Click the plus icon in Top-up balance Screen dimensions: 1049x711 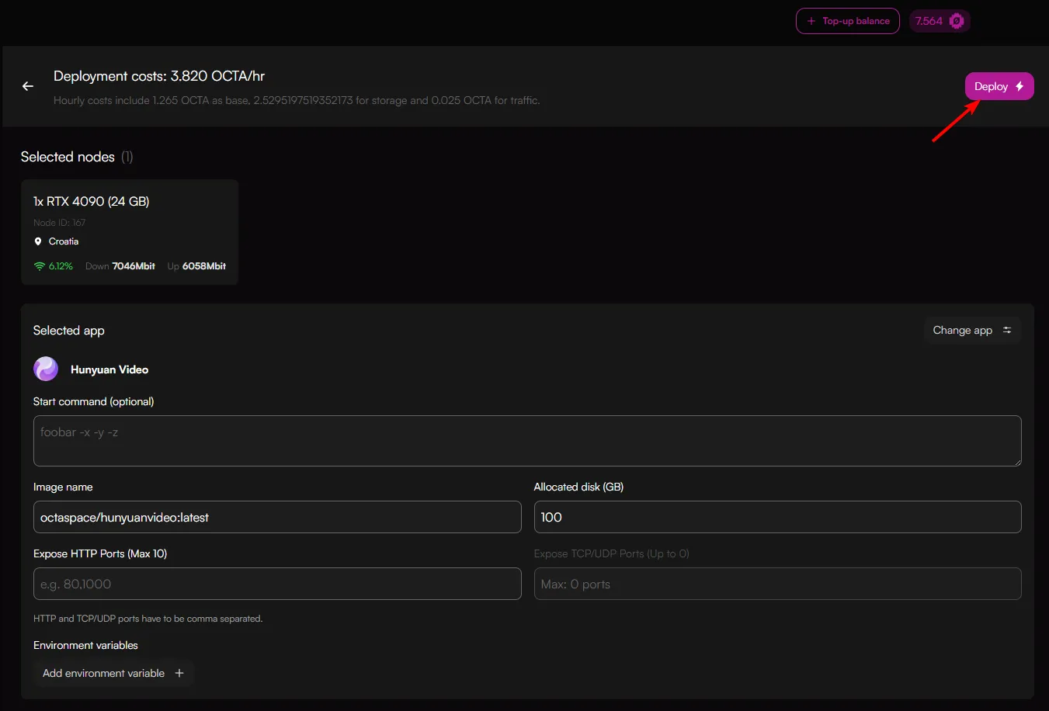point(811,21)
